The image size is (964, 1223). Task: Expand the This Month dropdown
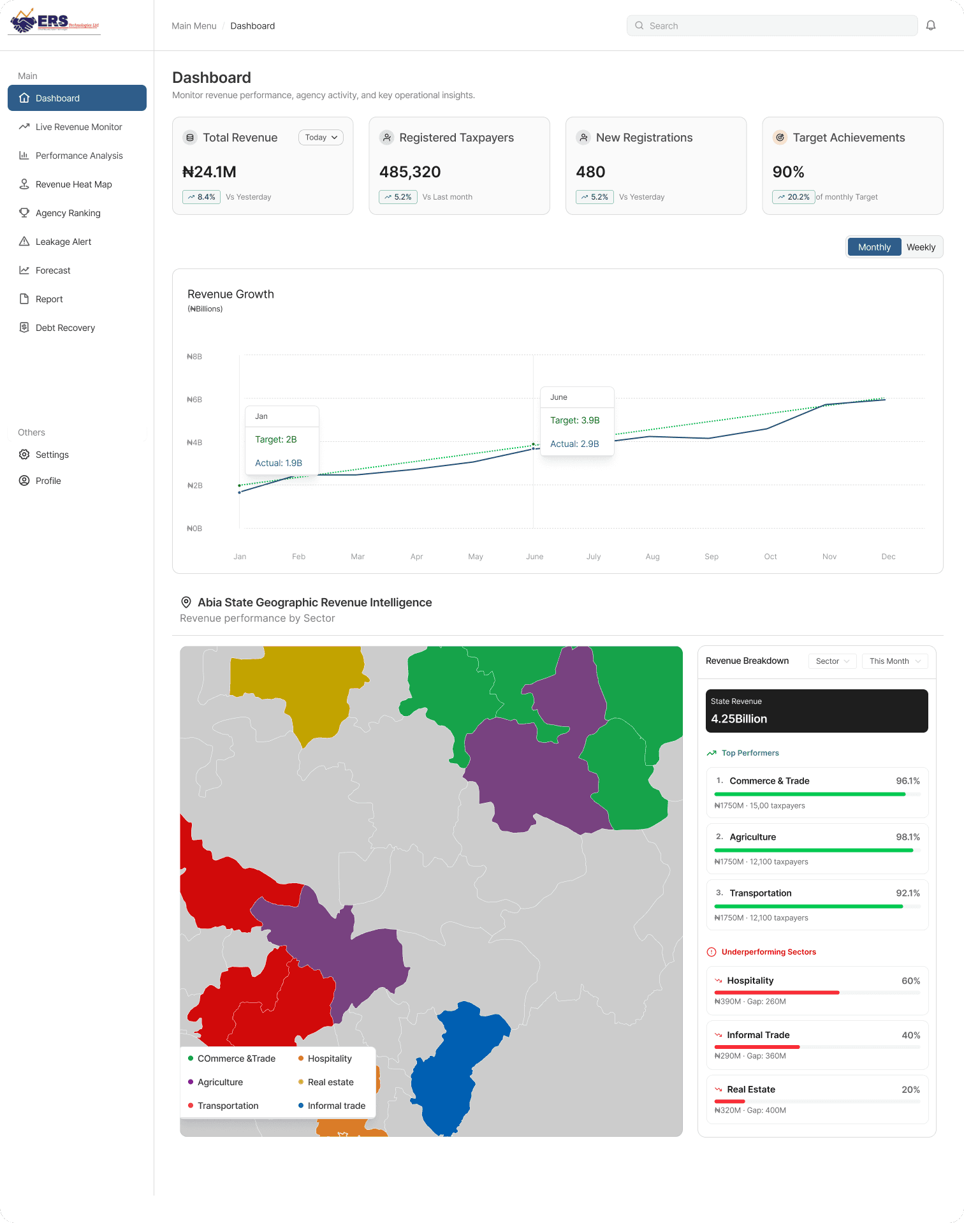895,661
